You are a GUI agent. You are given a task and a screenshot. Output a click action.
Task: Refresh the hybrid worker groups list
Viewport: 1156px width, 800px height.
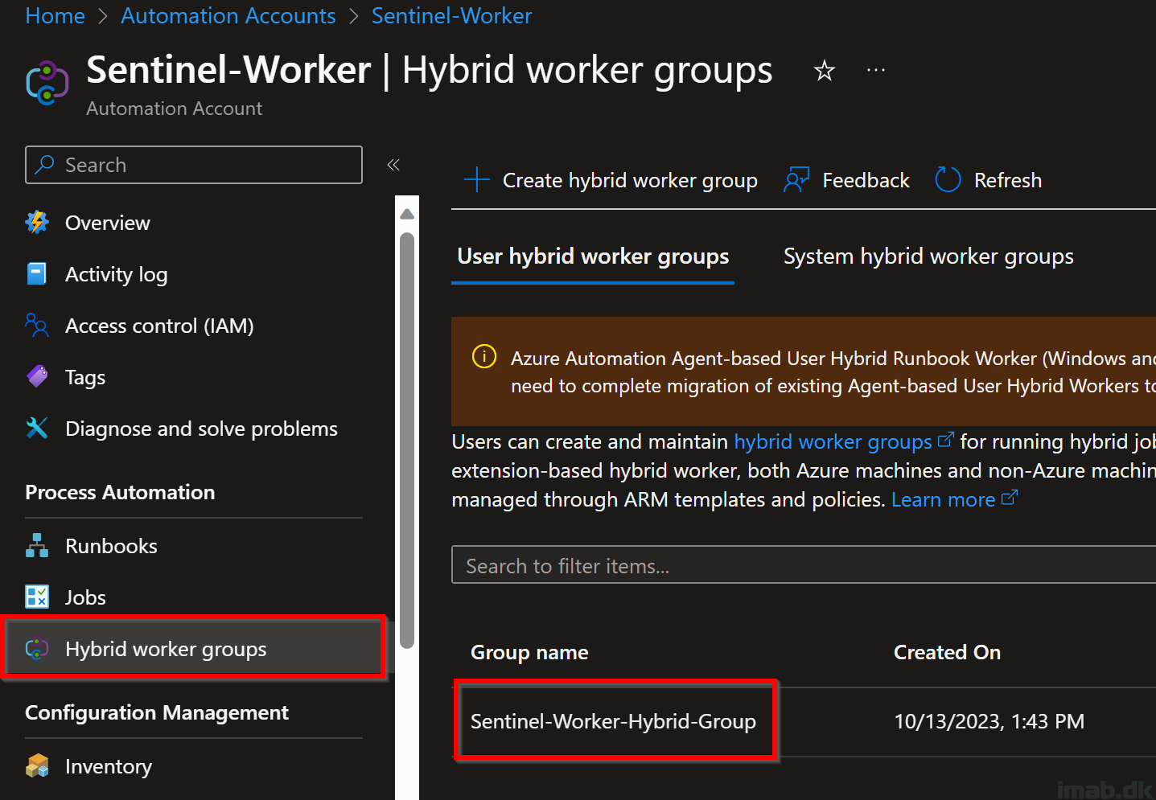coord(1007,180)
